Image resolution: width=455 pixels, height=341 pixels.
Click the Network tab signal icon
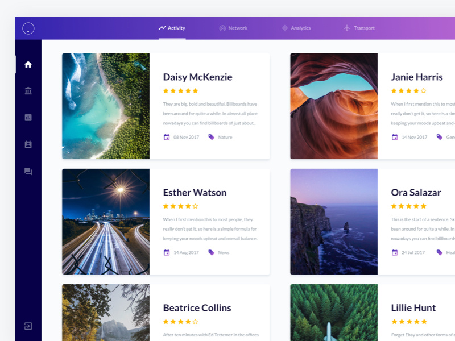(222, 28)
